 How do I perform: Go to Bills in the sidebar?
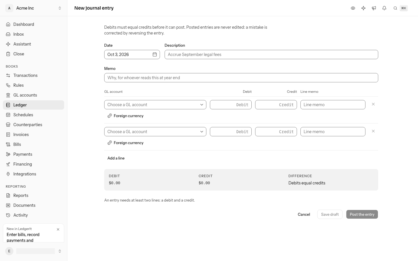[x=34, y=144]
